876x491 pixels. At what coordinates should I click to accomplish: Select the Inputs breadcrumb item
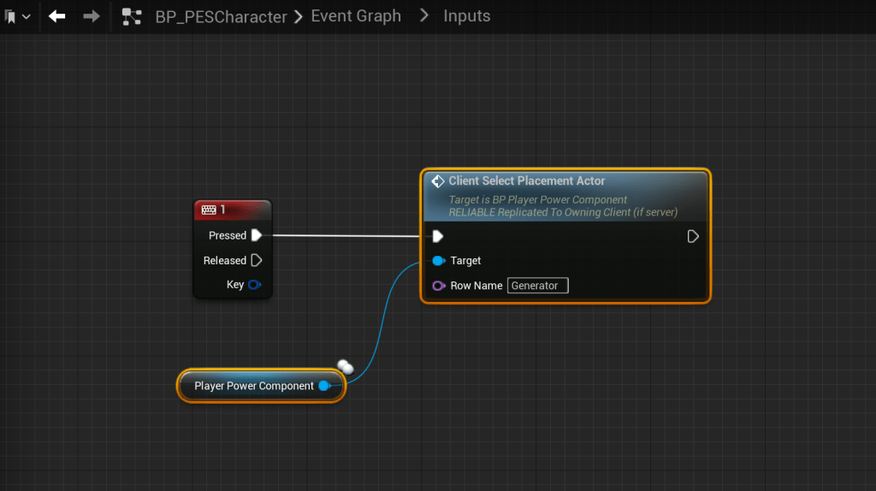(x=467, y=16)
